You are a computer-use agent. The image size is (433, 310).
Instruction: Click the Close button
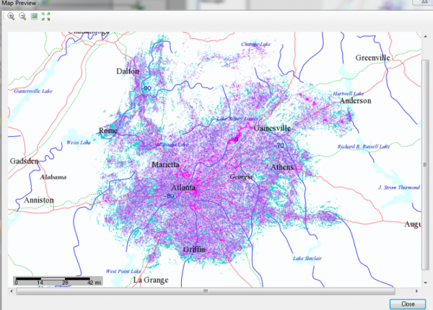(x=408, y=304)
